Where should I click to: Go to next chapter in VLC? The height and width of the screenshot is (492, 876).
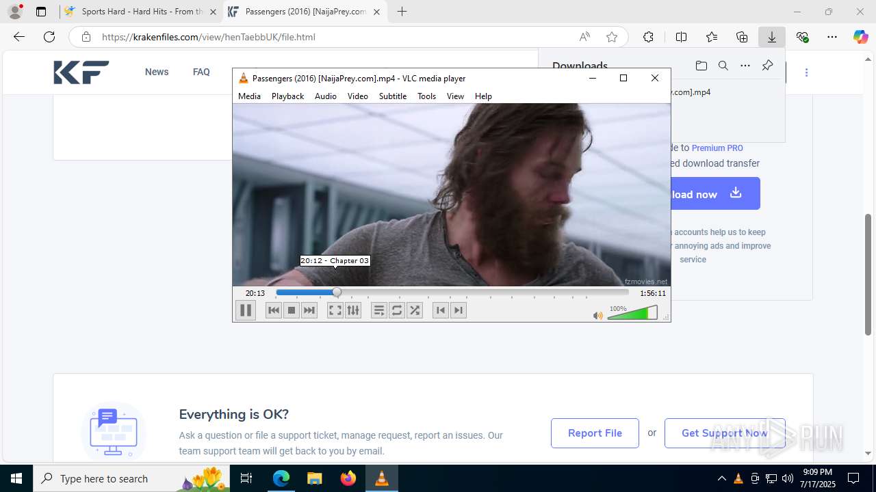(459, 310)
